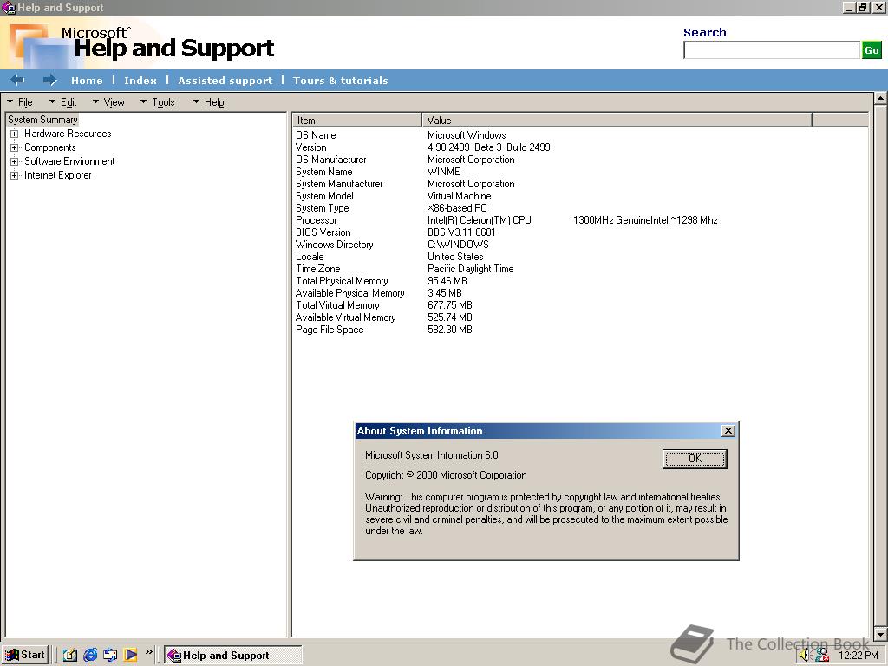Open the Index page

pyautogui.click(x=140, y=81)
